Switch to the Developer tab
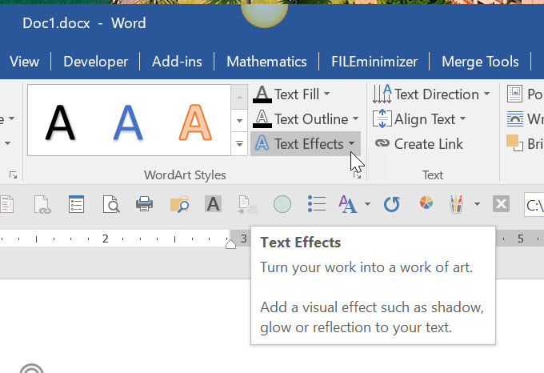This screenshot has height=373, width=544. [x=96, y=62]
